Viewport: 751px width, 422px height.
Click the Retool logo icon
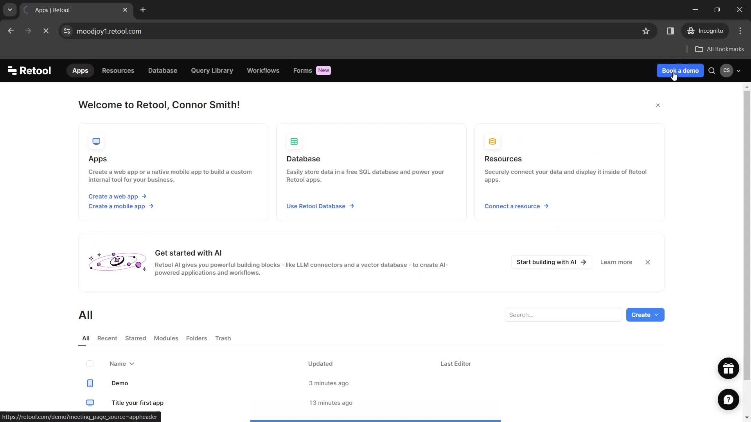11,70
